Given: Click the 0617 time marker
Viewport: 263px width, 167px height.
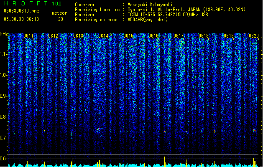Looking at the screenshot, I should (179, 36).
